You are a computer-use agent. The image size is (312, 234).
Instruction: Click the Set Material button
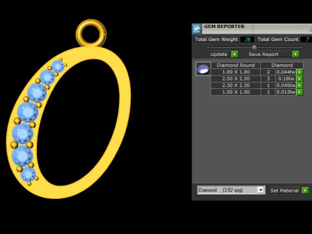click(285, 190)
